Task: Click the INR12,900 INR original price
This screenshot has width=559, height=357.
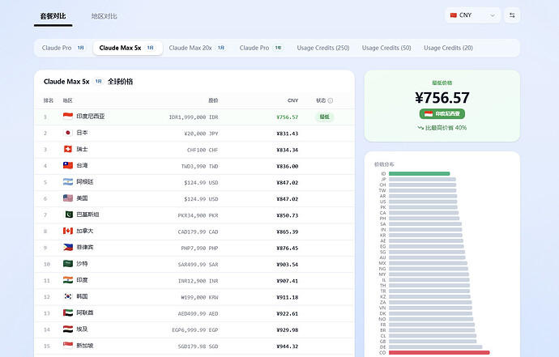Action: (198, 281)
